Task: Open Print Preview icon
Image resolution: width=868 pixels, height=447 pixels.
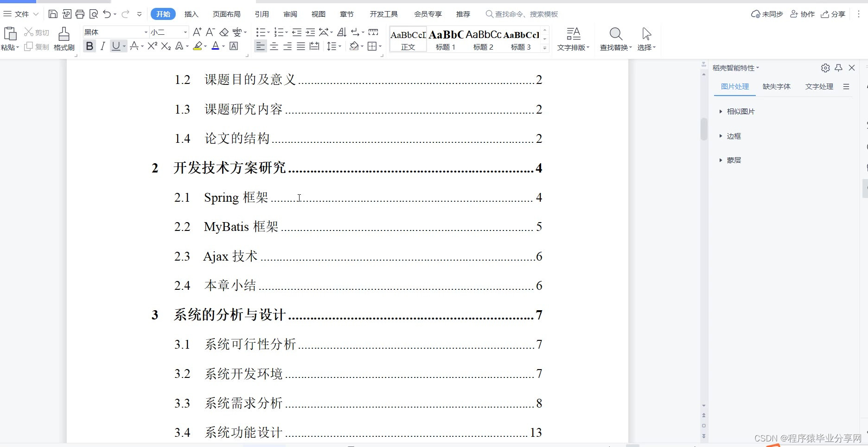Action: (x=93, y=14)
